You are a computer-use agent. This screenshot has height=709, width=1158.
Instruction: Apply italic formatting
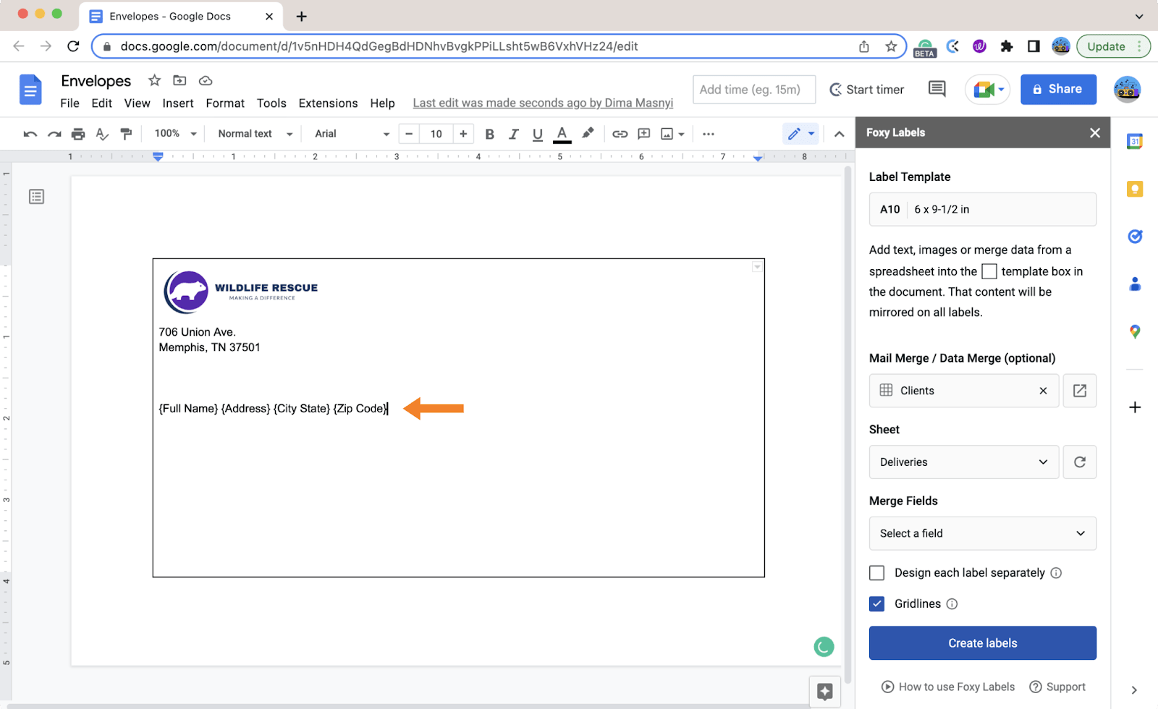[x=514, y=134]
